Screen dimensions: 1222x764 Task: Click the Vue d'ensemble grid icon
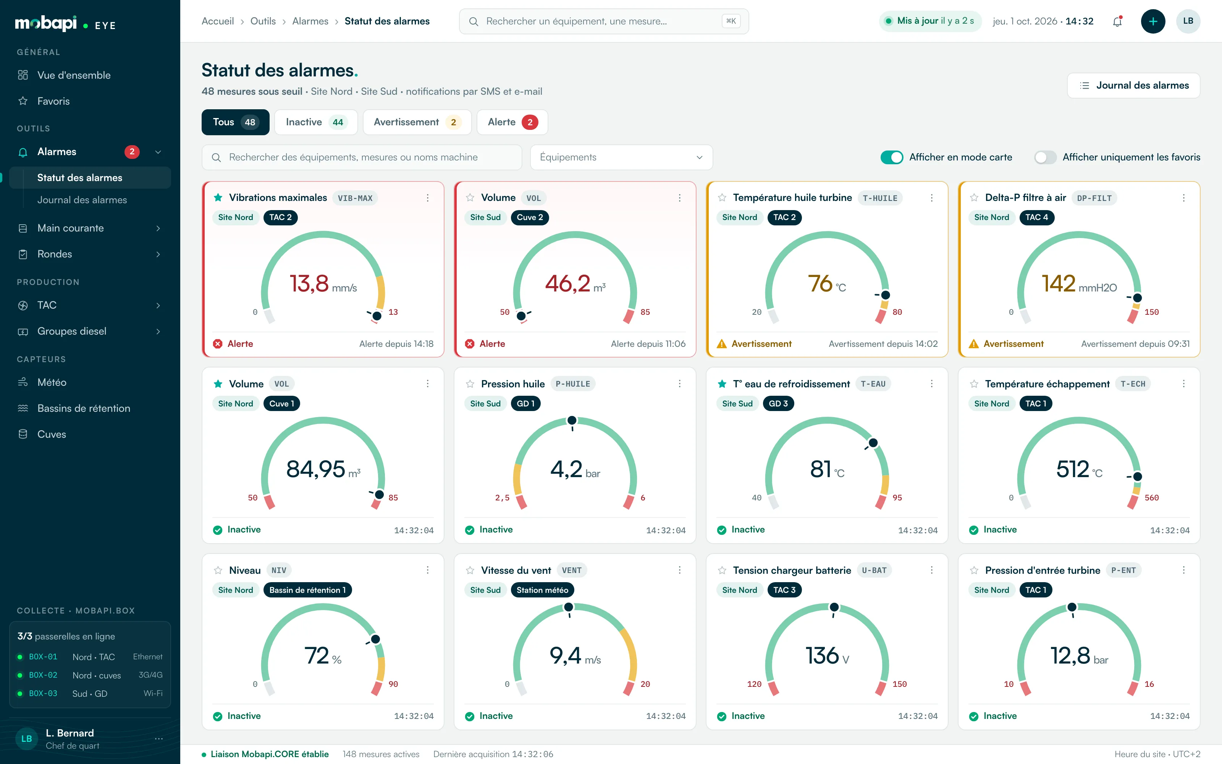[x=23, y=75]
